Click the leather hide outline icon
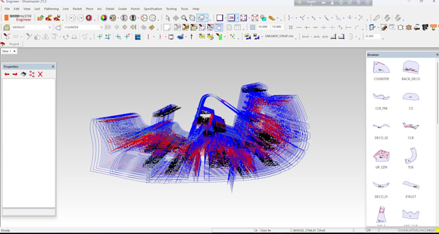Screen dimensions: 439x234 tap(400, 28)
